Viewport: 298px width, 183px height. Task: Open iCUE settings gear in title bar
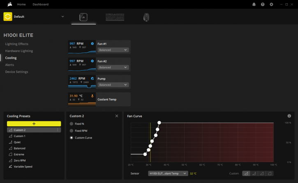pos(271,5)
